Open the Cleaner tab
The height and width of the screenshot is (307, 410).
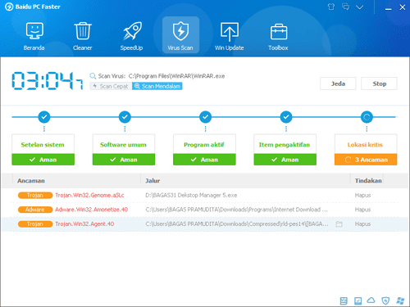pyautogui.click(x=83, y=36)
